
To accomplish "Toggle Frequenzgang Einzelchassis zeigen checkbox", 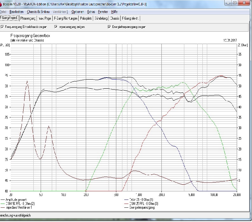I will (3, 27).
